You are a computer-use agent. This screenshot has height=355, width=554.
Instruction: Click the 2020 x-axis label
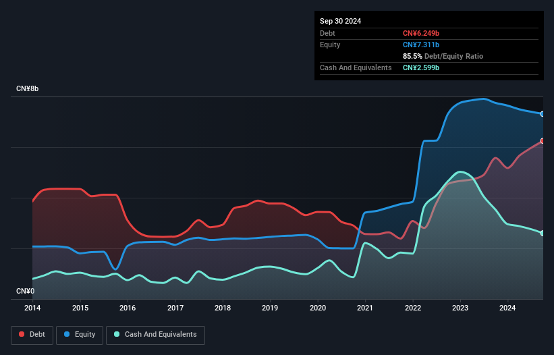click(318, 308)
